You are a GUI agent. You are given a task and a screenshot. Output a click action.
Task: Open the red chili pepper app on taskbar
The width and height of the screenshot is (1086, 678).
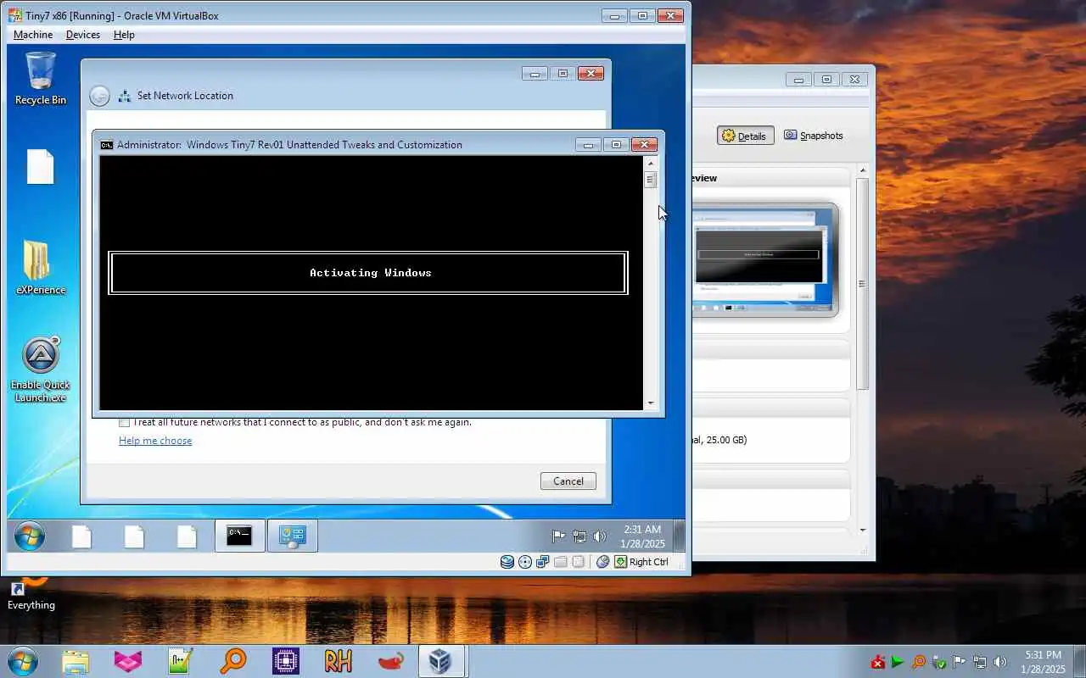click(x=391, y=661)
